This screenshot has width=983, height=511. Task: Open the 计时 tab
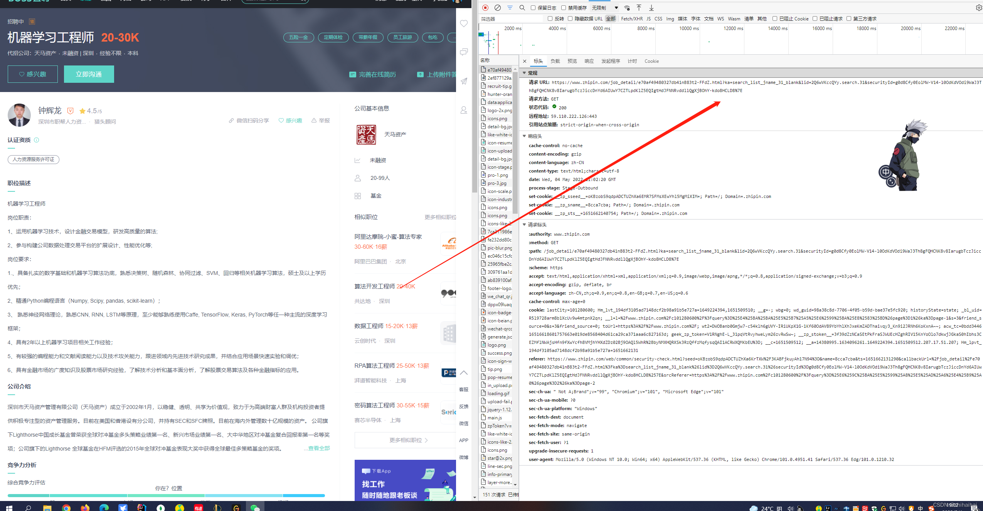pyautogui.click(x=632, y=61)
